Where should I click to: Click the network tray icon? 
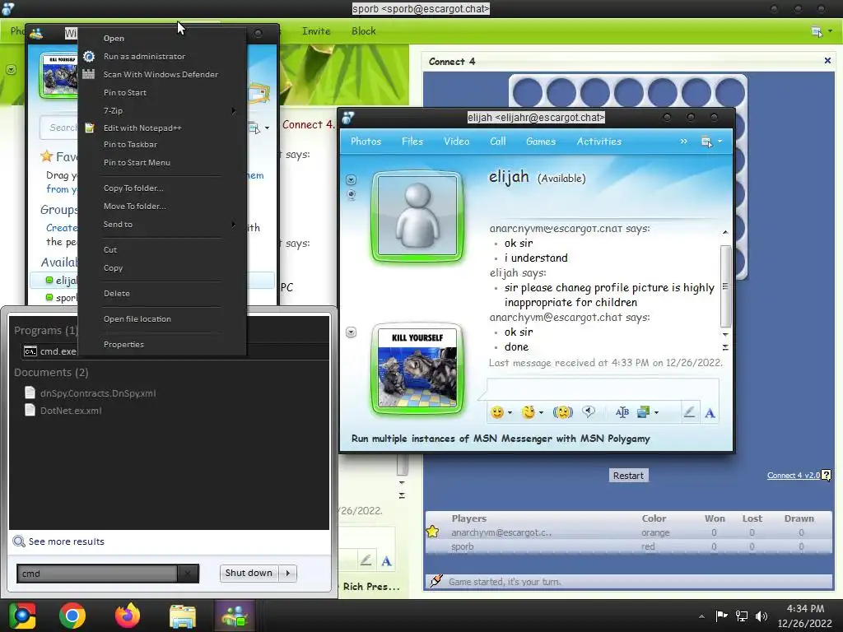pyautogui.click(x=742, y=616)
